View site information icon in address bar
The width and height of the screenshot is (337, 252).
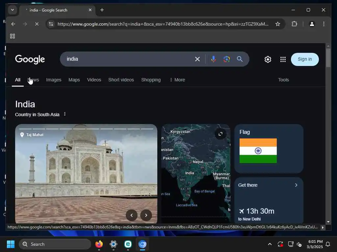click(x=51, y=24)
